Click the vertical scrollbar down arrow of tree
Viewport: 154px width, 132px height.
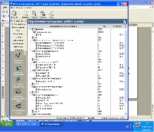coord(126,114)
